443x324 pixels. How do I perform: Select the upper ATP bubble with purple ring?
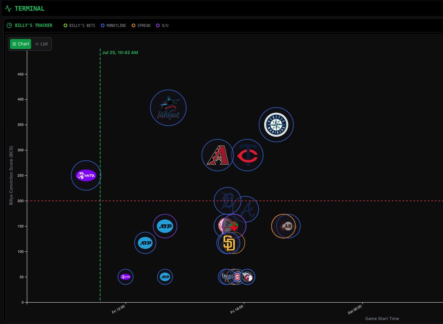(165, 226)
